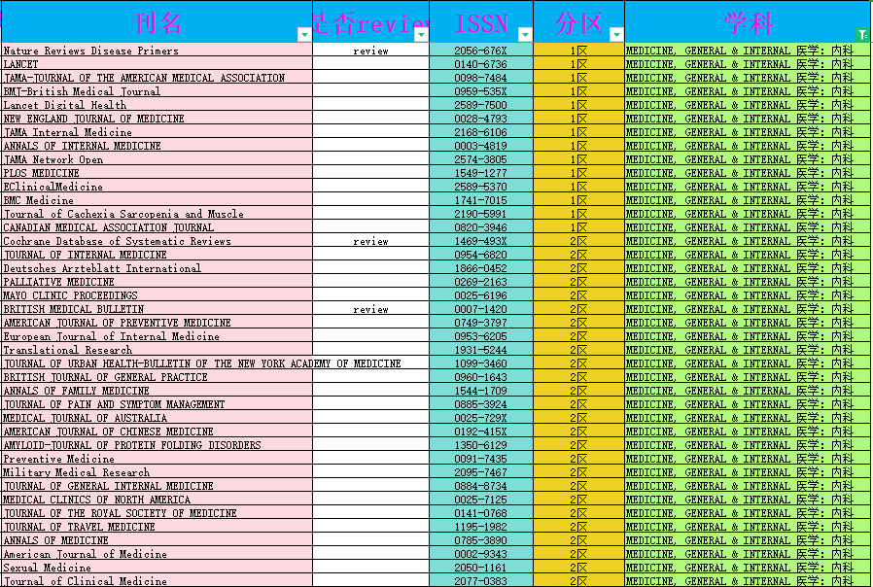
Task: Open the ISSN column filter dropdown
Action: click(525, 34)
